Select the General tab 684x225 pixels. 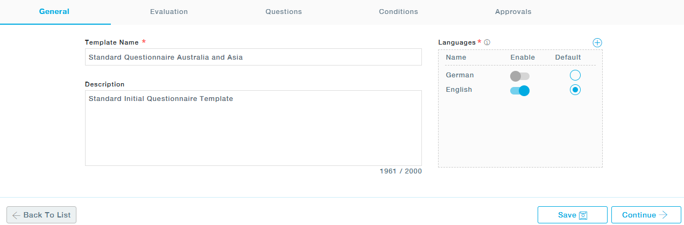pyautogui.click(x=54, y=12)
